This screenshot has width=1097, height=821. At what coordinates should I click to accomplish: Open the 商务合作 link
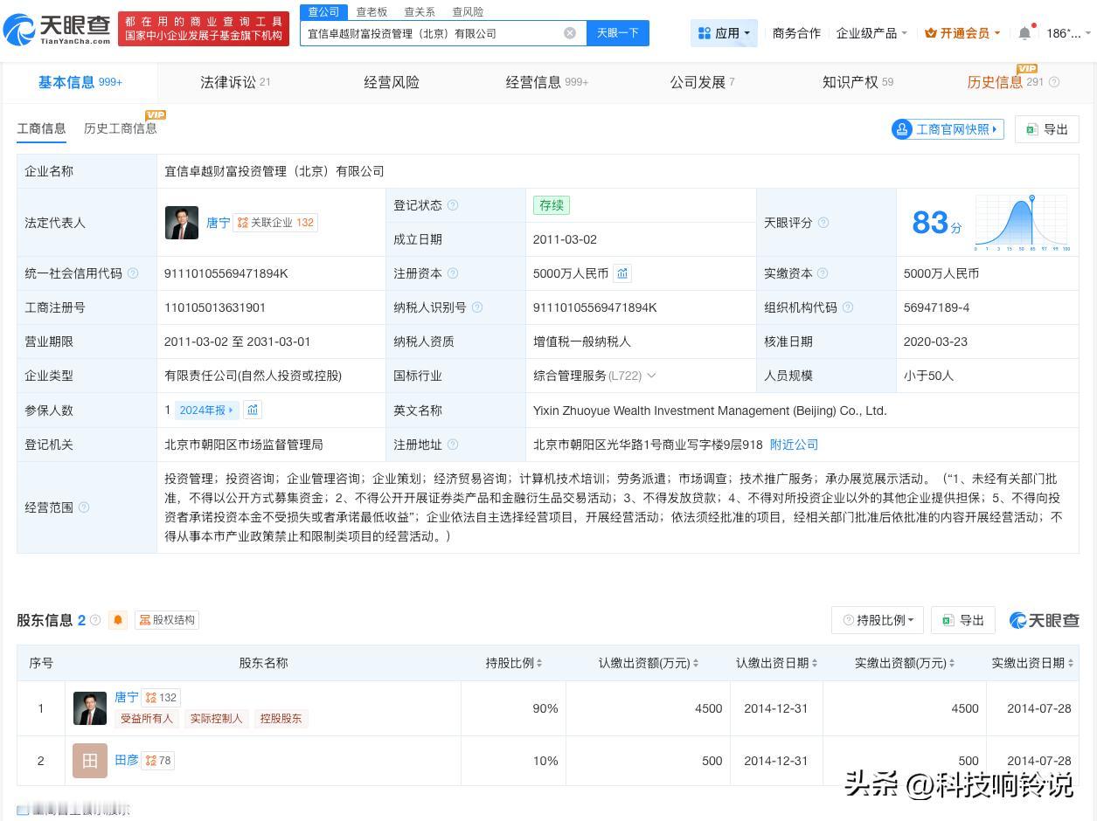pos(796,33)
